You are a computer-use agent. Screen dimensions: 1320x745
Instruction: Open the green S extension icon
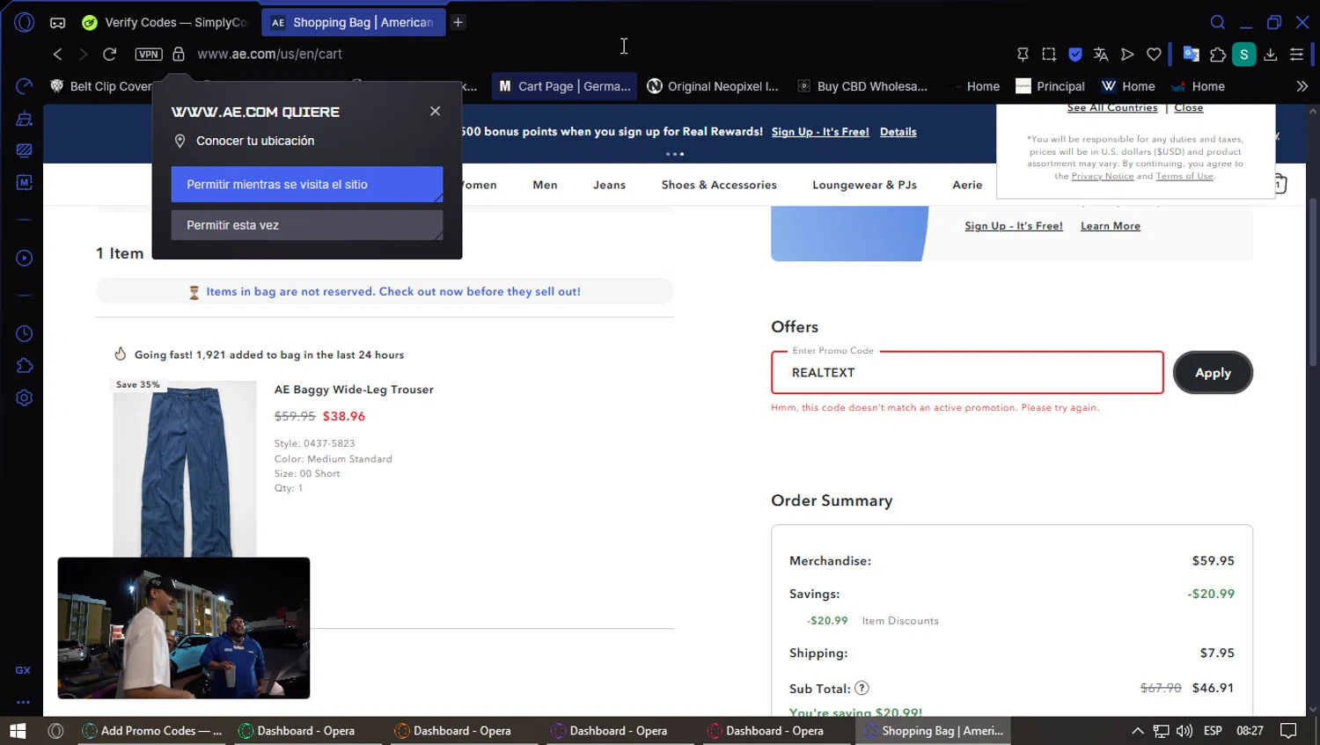1244,55
